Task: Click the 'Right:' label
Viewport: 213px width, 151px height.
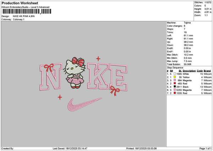Action: (x=170, y=39)
